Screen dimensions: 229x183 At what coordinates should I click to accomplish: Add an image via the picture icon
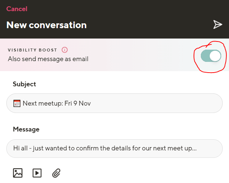18,173
